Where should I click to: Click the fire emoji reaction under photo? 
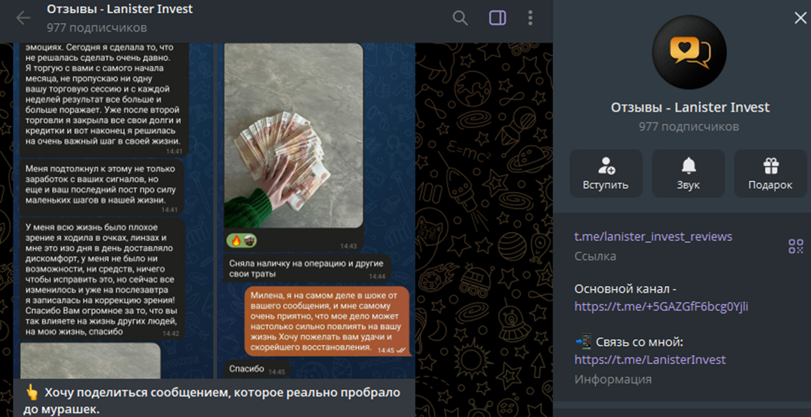point(235,241)
